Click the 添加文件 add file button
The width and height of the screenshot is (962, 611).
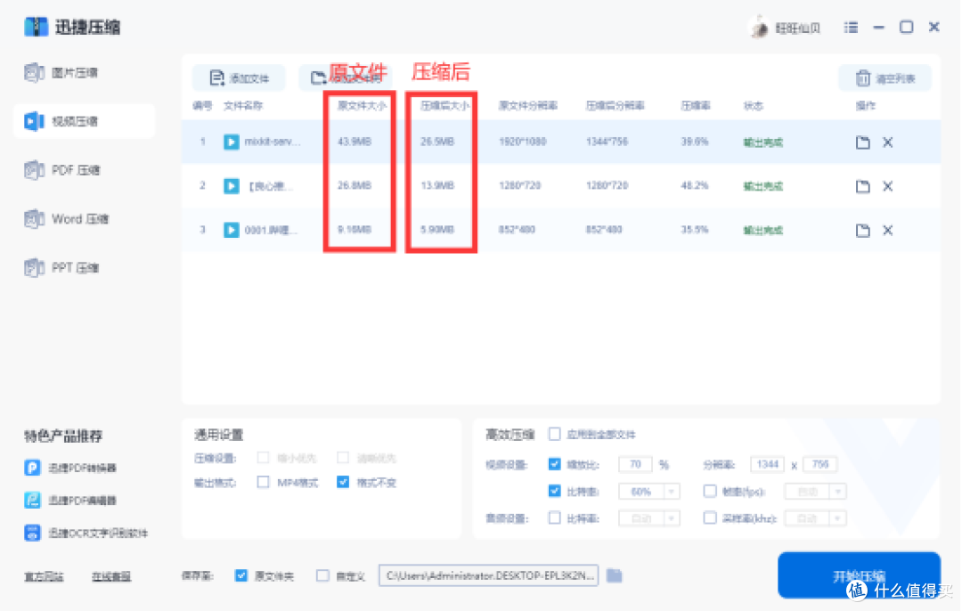tap(239, 77)
